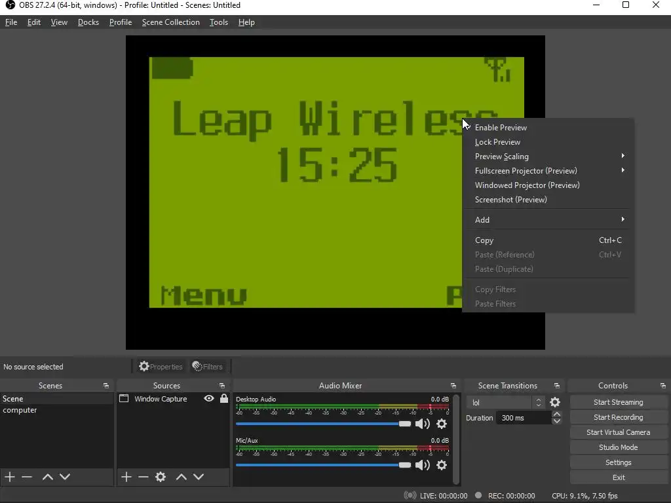Expand Preview Scaling submenu
This screenshot has height=503, width=671.
tap(548, 157)
